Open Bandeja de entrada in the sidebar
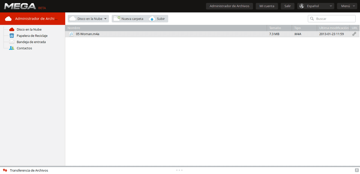Viewport: 360px width, 174px height. click(31, 42)
